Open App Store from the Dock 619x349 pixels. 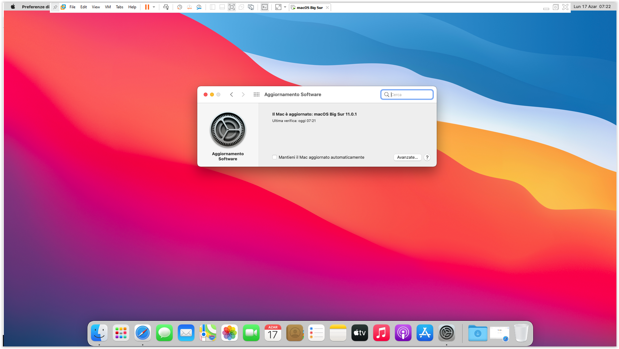point(425,333)
